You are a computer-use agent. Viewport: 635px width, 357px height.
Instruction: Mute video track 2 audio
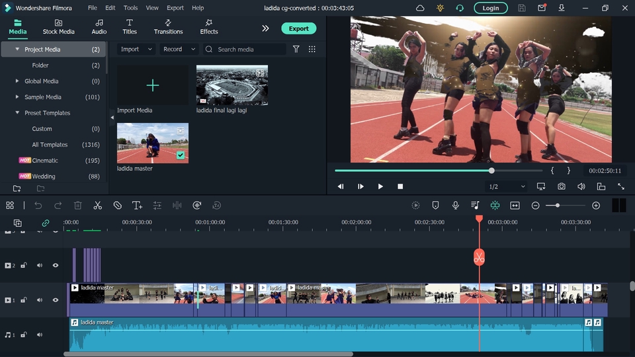click(x=40, y=266)
